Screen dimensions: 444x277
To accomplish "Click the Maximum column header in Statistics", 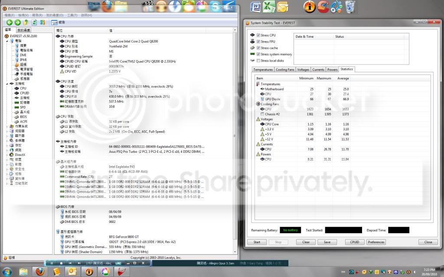I will 323,78.
